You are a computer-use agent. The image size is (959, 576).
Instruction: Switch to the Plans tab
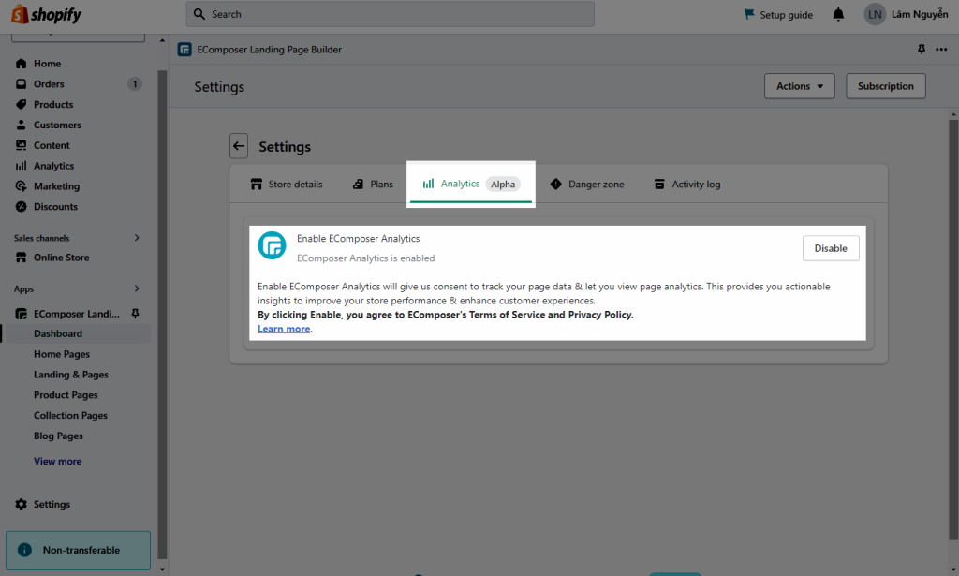(x=373, y=185)
